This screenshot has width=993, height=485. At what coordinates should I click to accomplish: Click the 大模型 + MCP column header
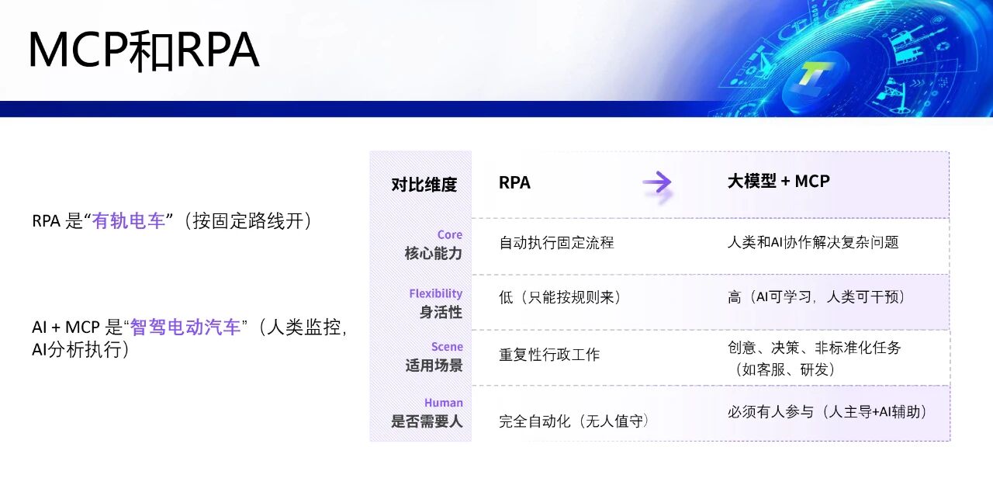pyautogui.click(x=778, y=181)
